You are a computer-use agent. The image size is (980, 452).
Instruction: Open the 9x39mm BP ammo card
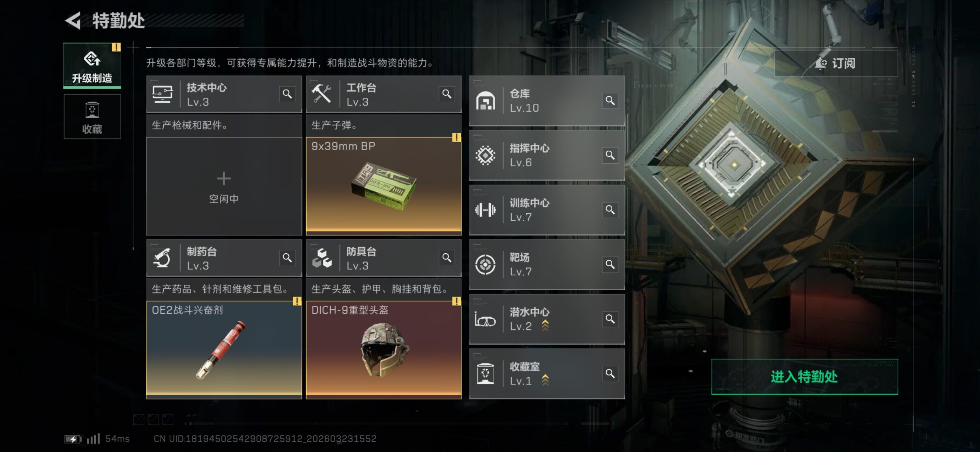[x=383, y=186]
